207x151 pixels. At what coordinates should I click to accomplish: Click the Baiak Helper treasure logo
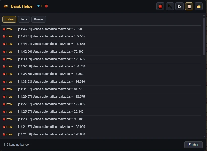click(x=6, y=6)
